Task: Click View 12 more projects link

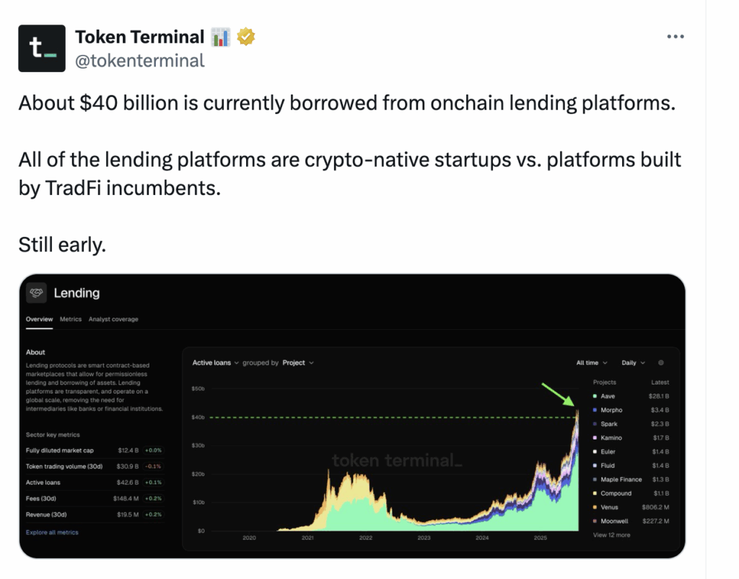Action: [611, 535]
